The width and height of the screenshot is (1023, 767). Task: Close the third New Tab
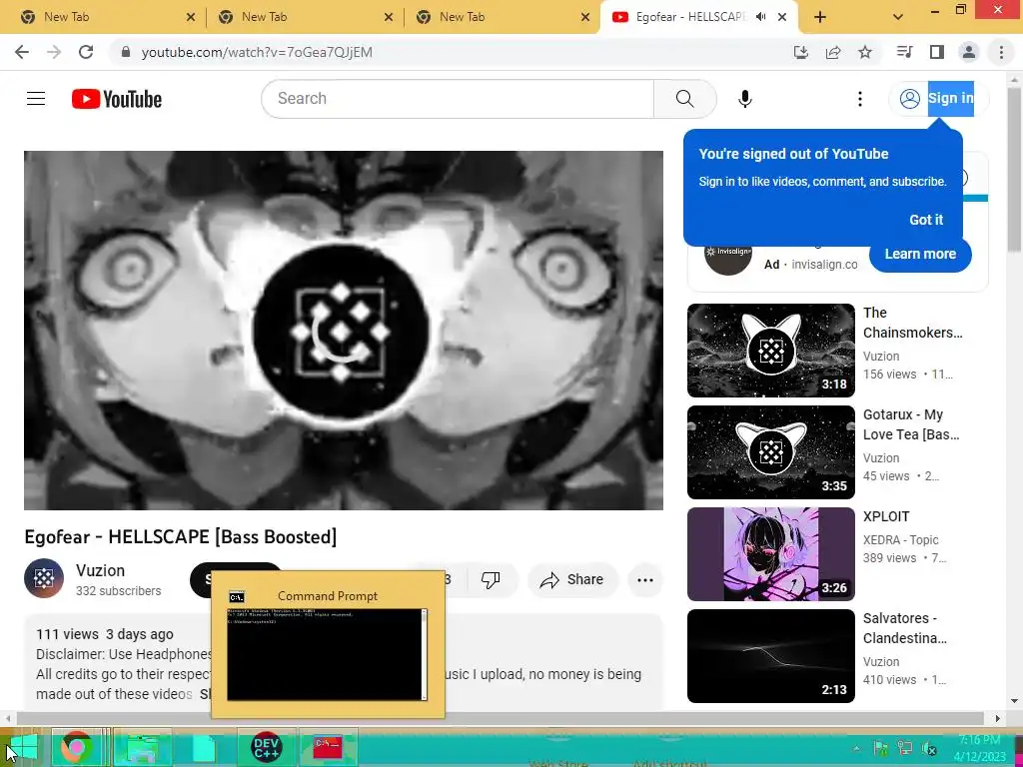point(585,18)
